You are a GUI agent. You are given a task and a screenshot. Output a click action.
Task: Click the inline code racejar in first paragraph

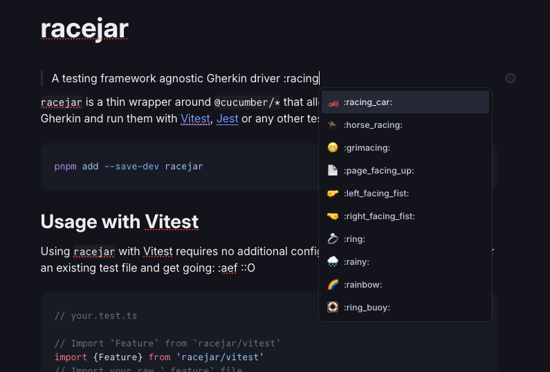(62, 102)
